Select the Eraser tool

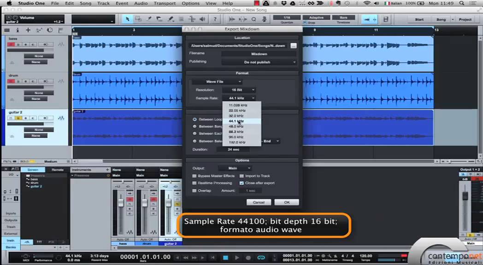pyautogui.click(x=159, y=19)
